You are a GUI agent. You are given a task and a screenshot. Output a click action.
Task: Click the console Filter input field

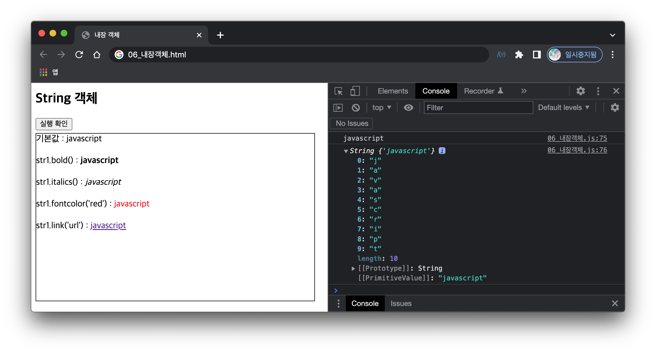478,108
